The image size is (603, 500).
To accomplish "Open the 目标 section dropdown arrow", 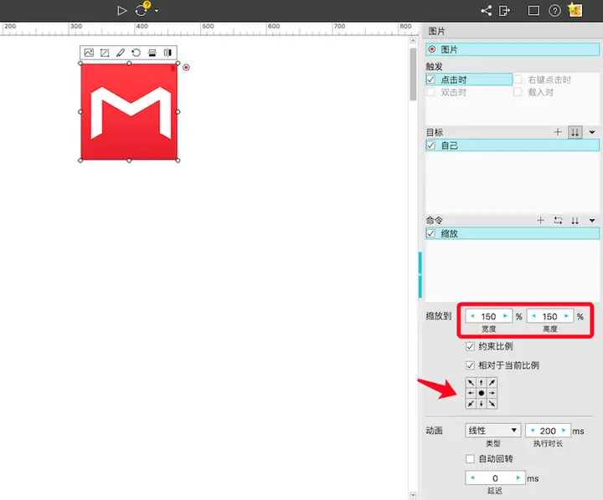I will point(592,132).
